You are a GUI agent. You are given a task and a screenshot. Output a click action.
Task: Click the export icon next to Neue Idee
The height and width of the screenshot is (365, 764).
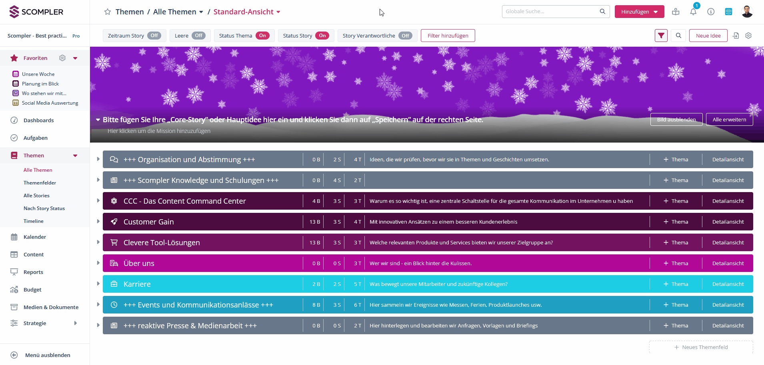click(736, 36)
